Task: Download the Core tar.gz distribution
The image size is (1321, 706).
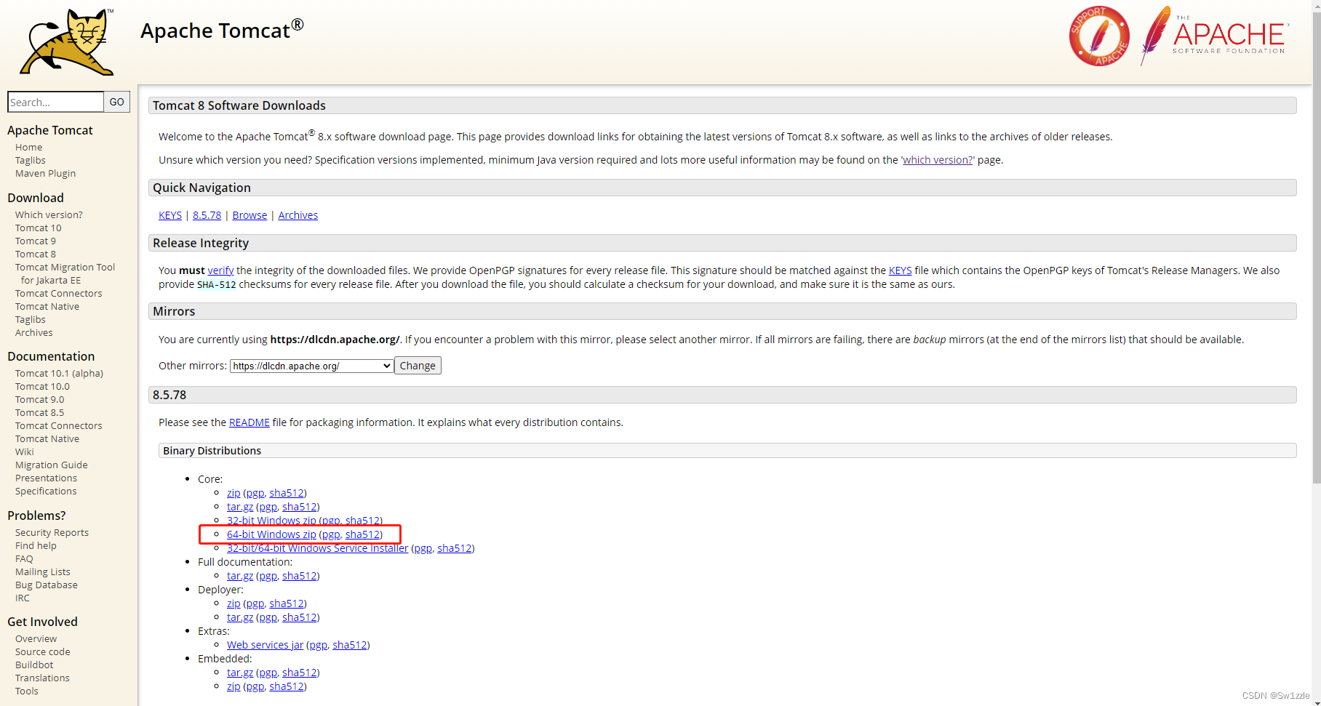Action: [x=240, y=507]
